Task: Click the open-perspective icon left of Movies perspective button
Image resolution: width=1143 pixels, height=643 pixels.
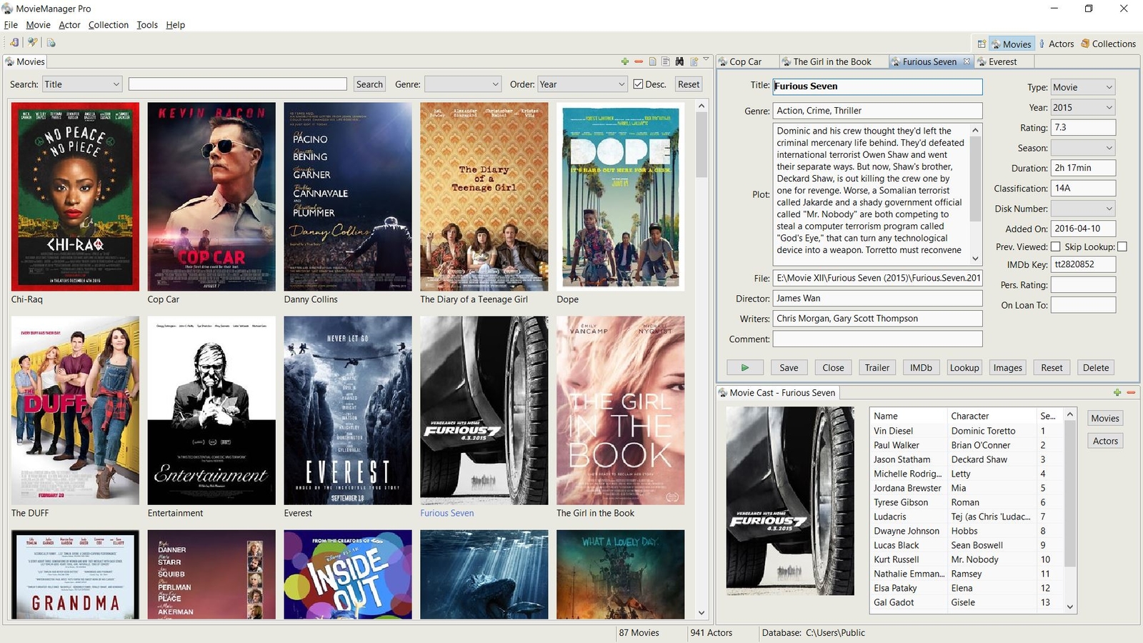Action: point(982,44)
